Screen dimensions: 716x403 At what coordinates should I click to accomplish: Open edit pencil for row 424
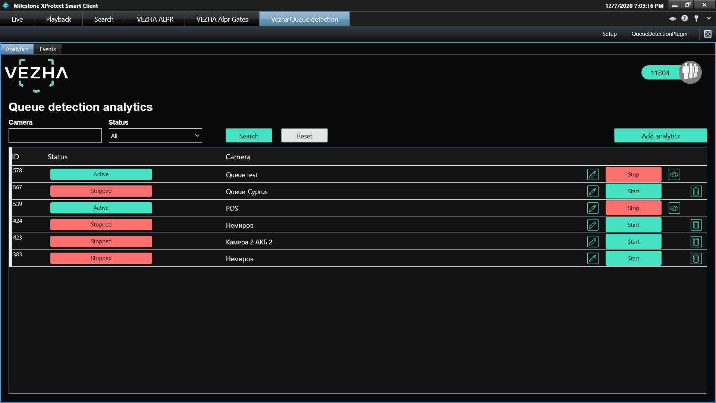tap(593, 225)
